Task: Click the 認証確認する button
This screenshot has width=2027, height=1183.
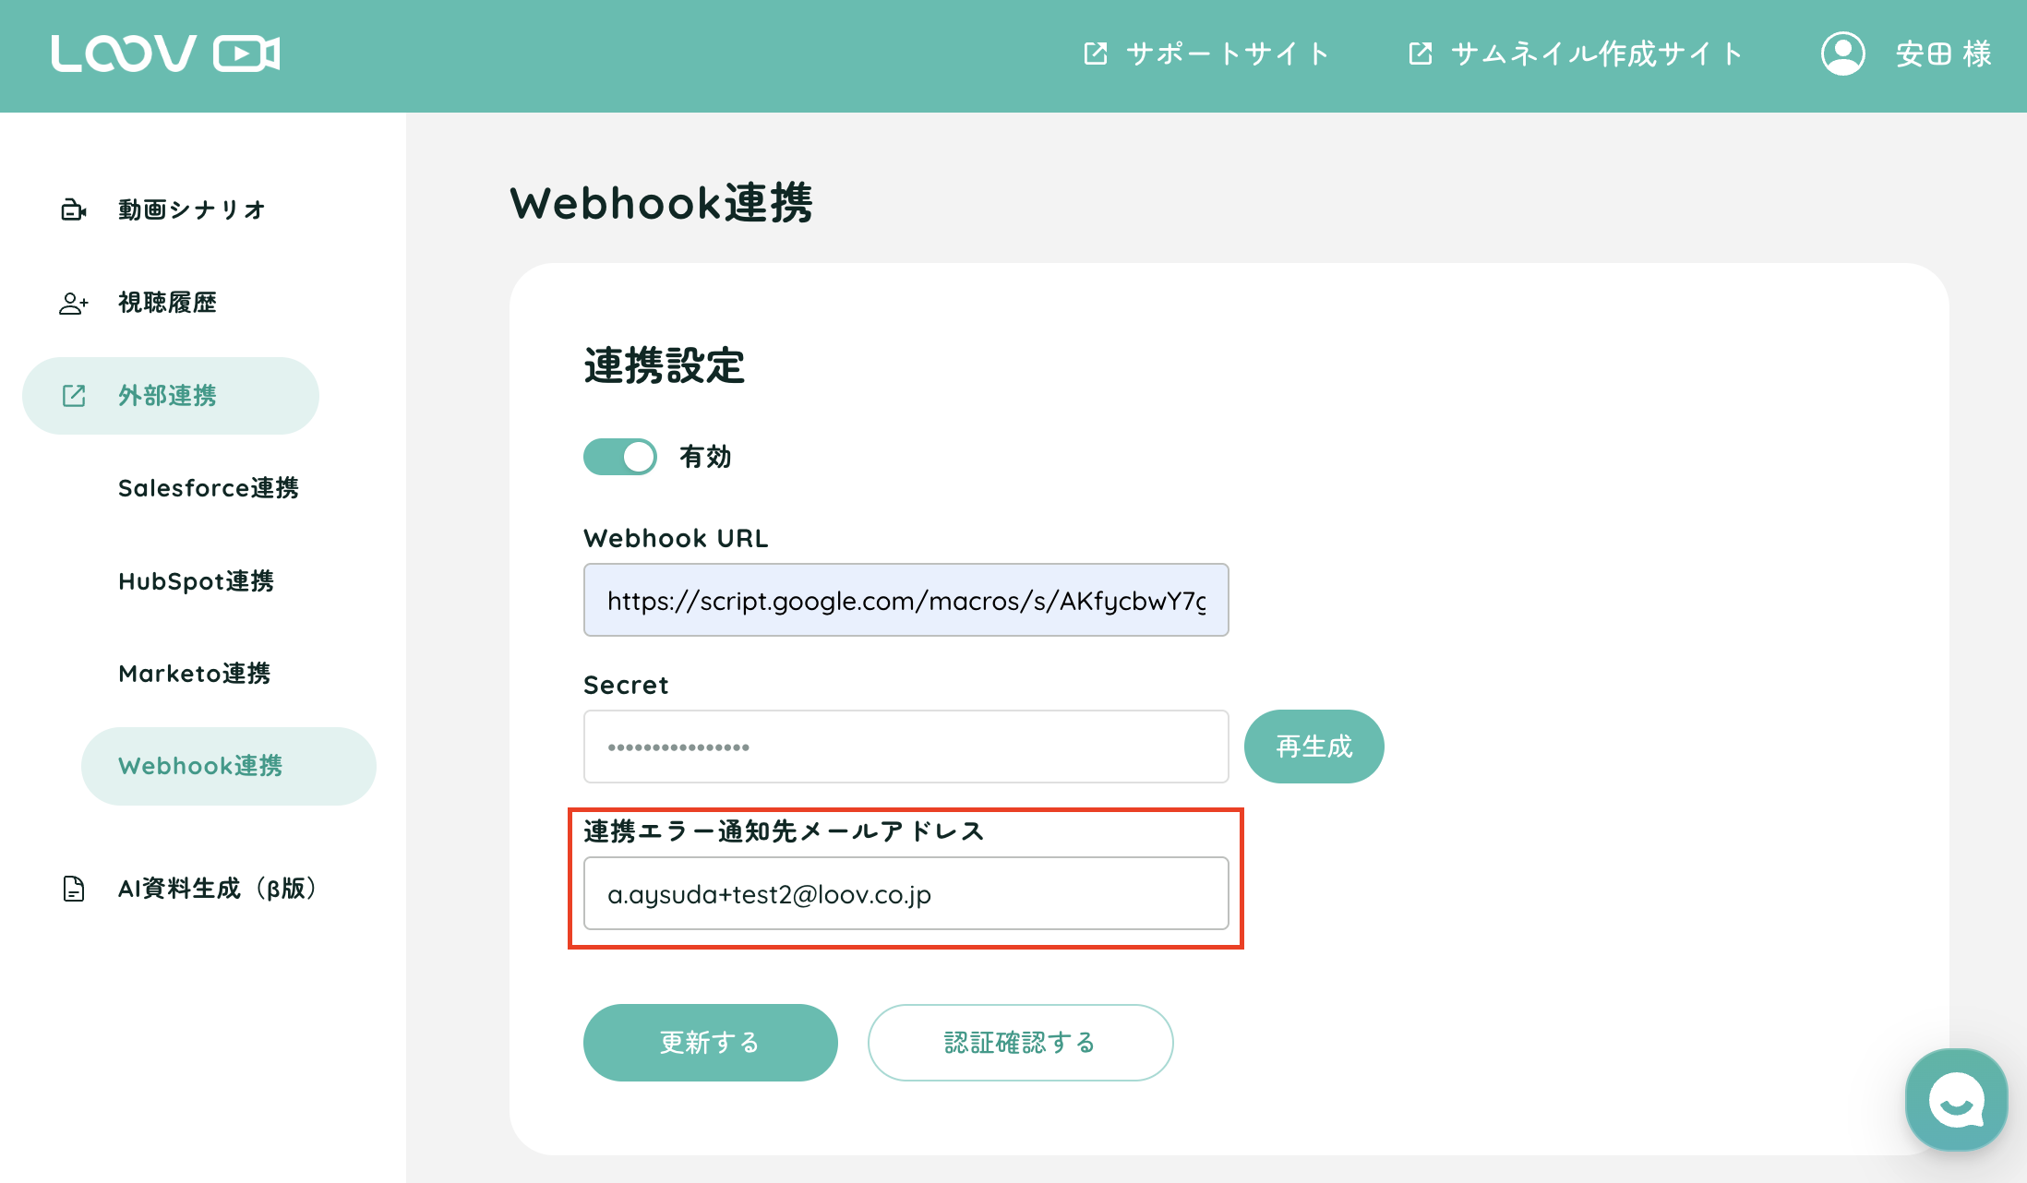Action: coord(1020,1043)
